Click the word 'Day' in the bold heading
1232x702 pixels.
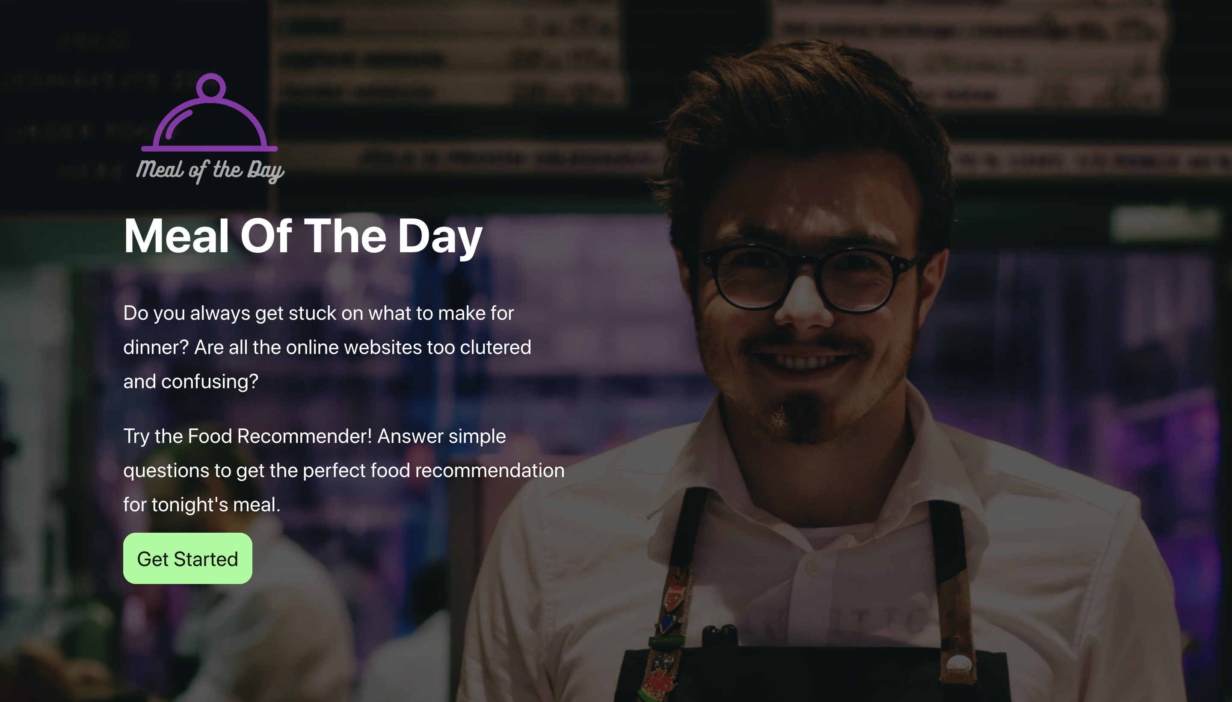click(440, 236)
